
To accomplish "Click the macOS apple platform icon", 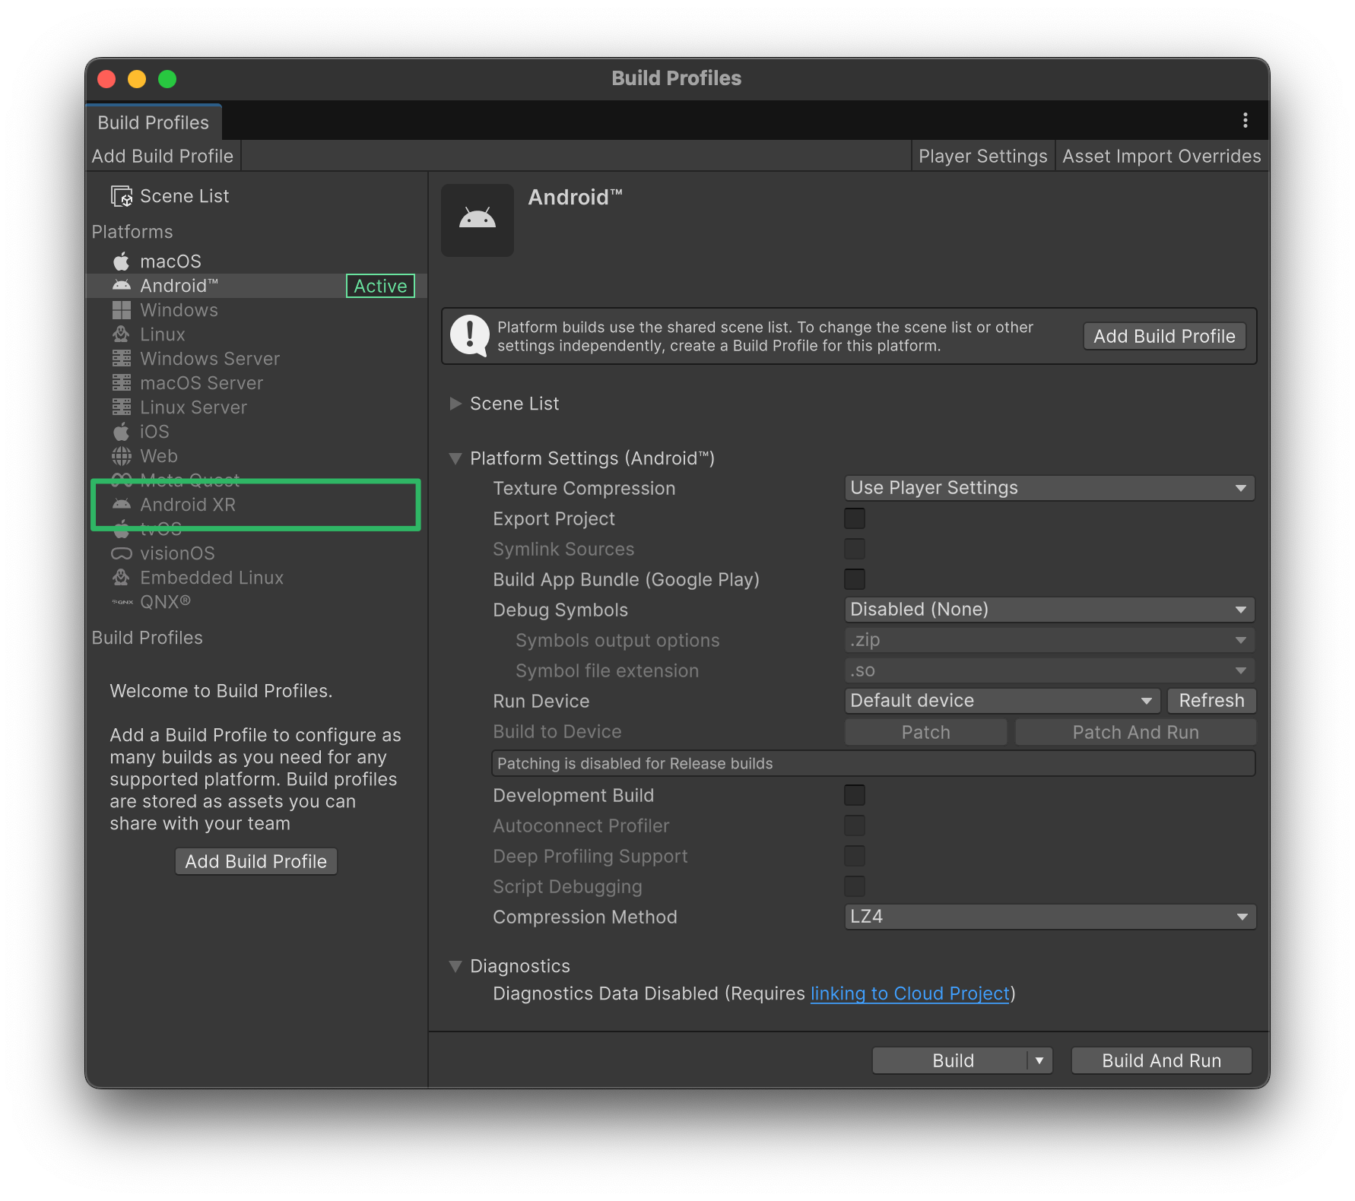I will click(122, 261).
